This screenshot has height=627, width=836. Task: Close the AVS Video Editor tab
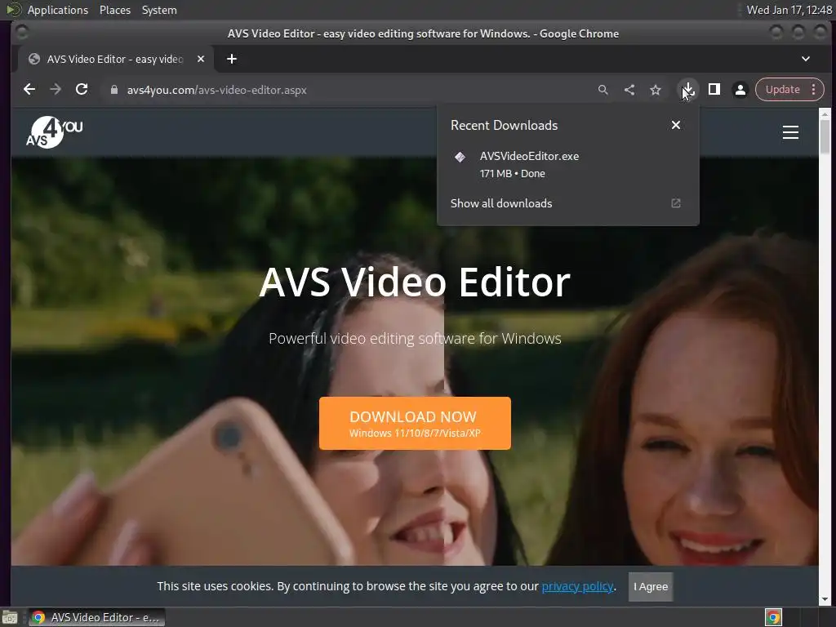(x=201, y=59)
